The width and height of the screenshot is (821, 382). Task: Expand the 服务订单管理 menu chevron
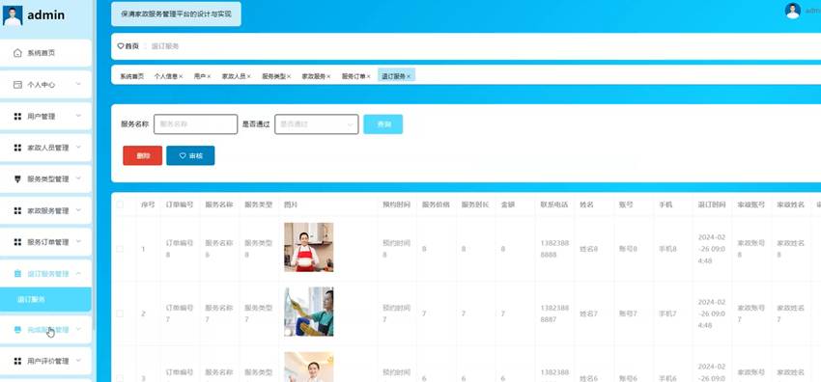coord(78,242)
